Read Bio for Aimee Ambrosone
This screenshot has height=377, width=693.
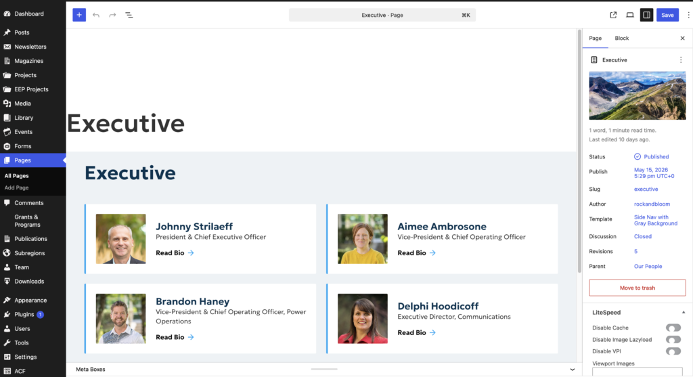(416, 253)
